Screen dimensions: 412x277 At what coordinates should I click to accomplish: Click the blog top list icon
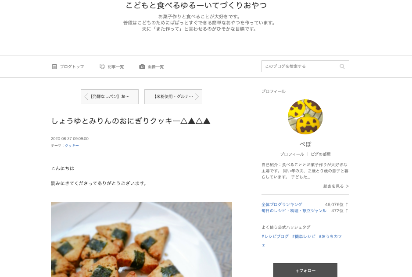54,67
